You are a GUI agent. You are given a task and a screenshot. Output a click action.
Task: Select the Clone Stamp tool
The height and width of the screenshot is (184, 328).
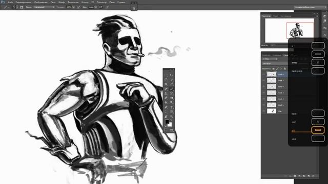coord(166,93)
